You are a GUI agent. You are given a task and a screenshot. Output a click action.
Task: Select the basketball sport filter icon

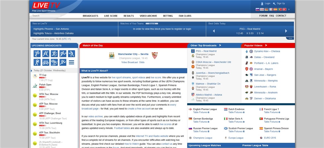pos(54,54)
